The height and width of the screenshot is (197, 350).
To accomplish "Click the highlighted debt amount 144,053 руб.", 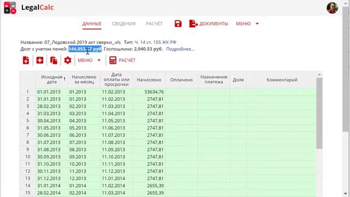I will (85, 49).
